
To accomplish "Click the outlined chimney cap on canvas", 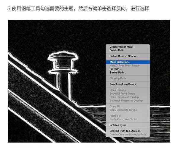I will 62,56.
